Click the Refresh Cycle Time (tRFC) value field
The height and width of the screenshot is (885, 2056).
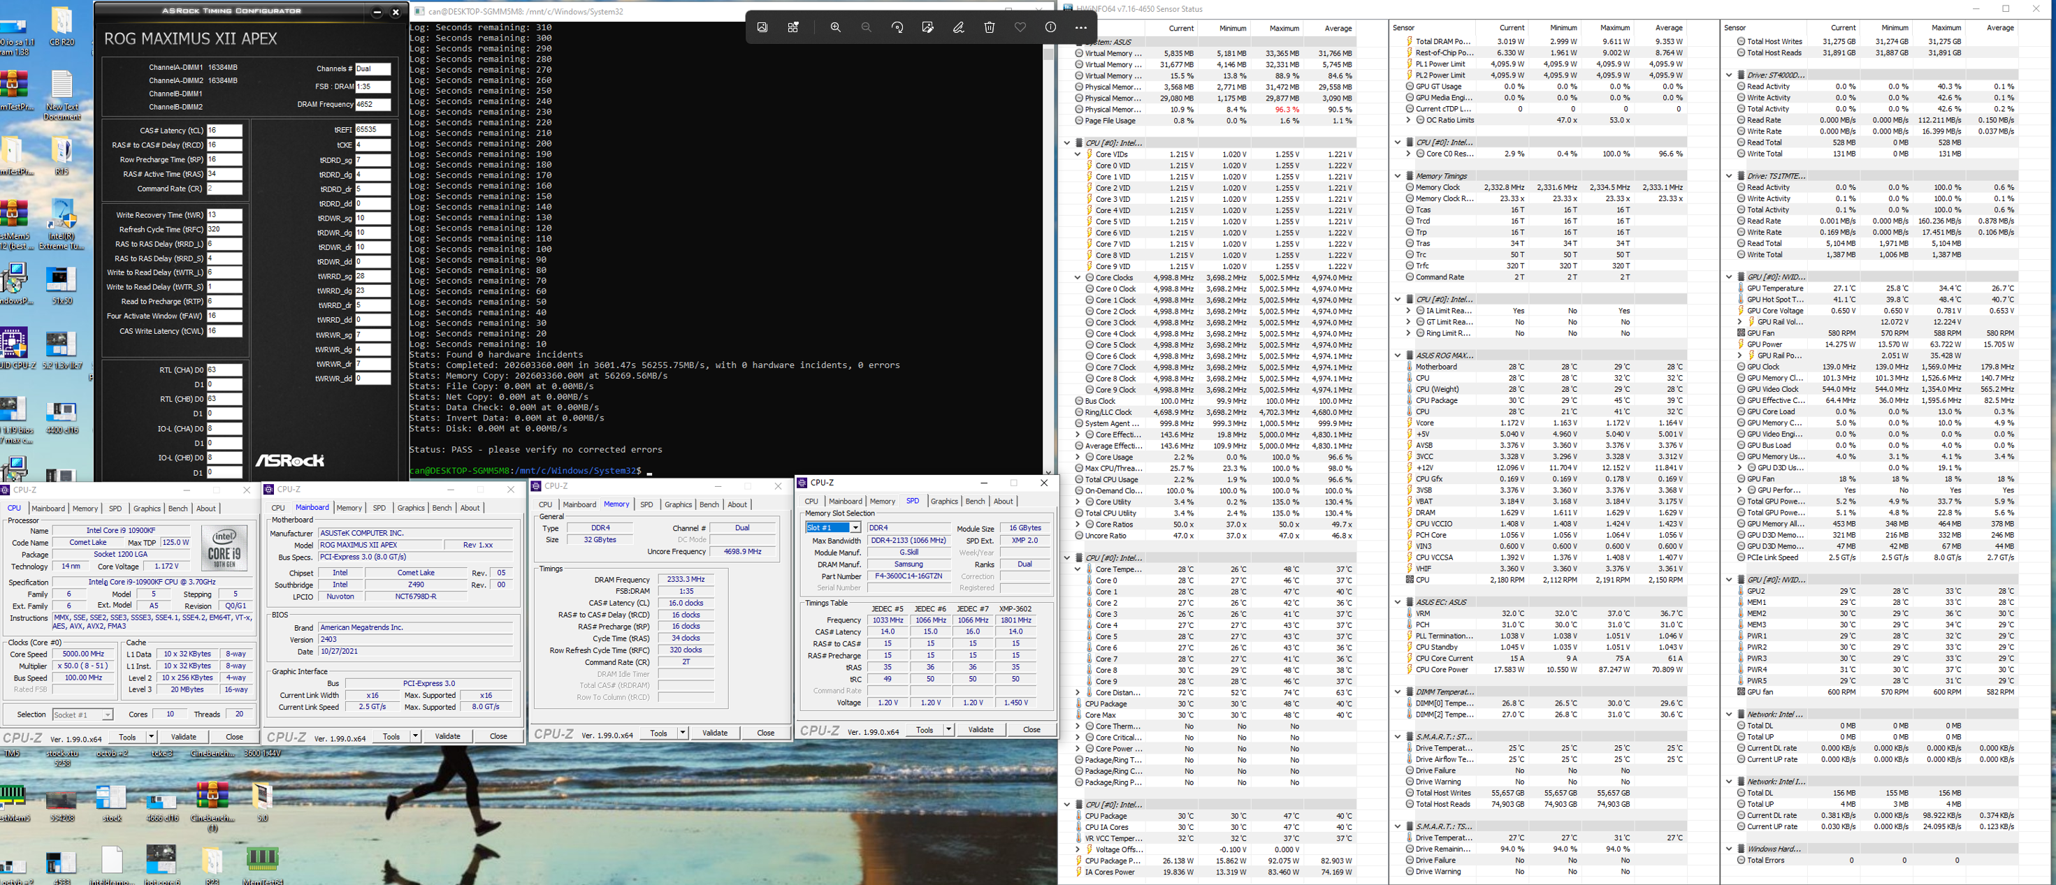(224, 229)
